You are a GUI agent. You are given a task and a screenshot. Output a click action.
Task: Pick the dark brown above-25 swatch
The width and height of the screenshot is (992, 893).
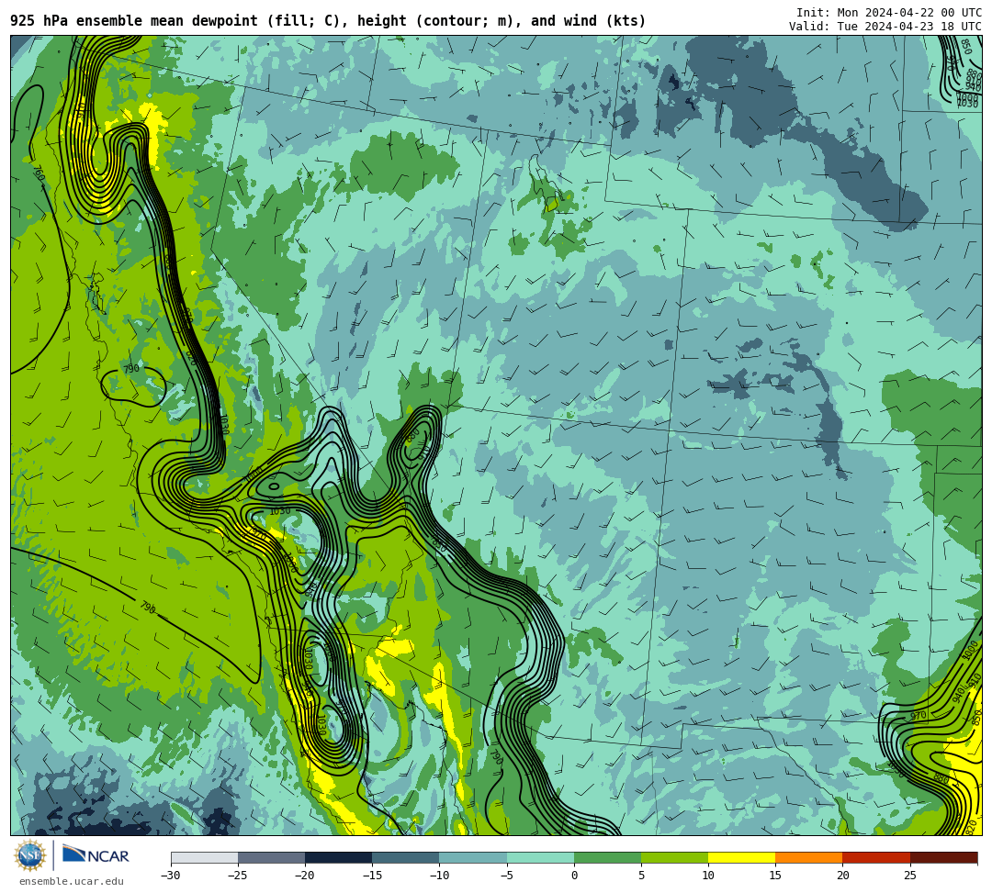tap(944, 857)
